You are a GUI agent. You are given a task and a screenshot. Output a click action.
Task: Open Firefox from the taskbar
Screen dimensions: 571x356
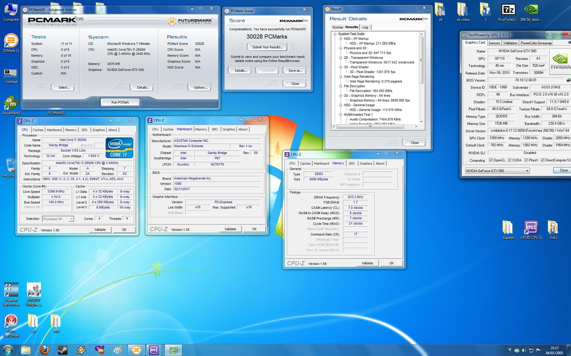pyautogui.click(x=44, y=350)
